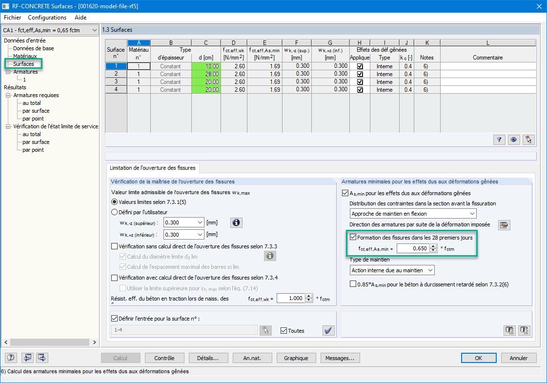
Task: Open 'Action interne due au maintien' dropdown
Action: pos(430,270)
